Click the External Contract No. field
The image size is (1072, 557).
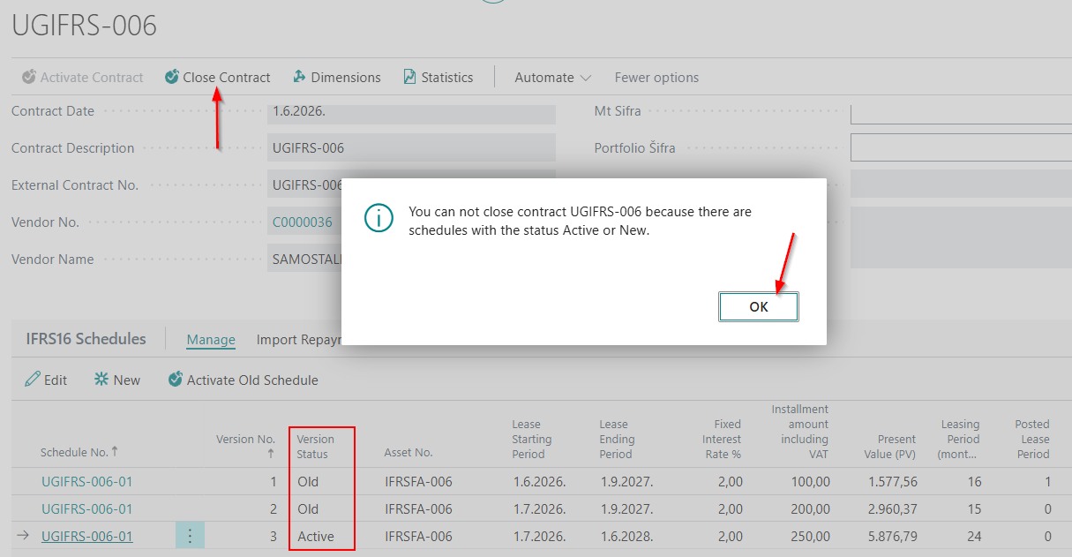pyautogui.click(x=304, y=185)
